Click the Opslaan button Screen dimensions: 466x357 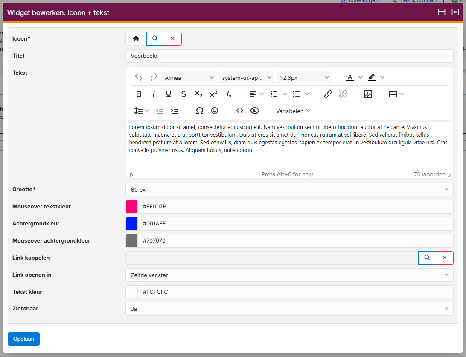(x=23, y=339)
